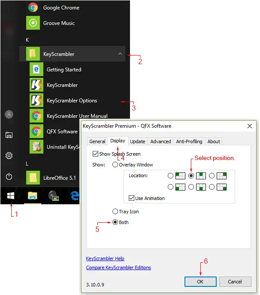This screenshot has width=260, height=295.
Task: Click the version number 3.10.0.9
Action: point(95,285)
